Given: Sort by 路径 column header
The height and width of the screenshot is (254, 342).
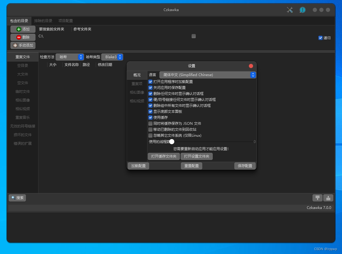Looking at the screenshot, I should pyautogui.click(x=86, y=65).
